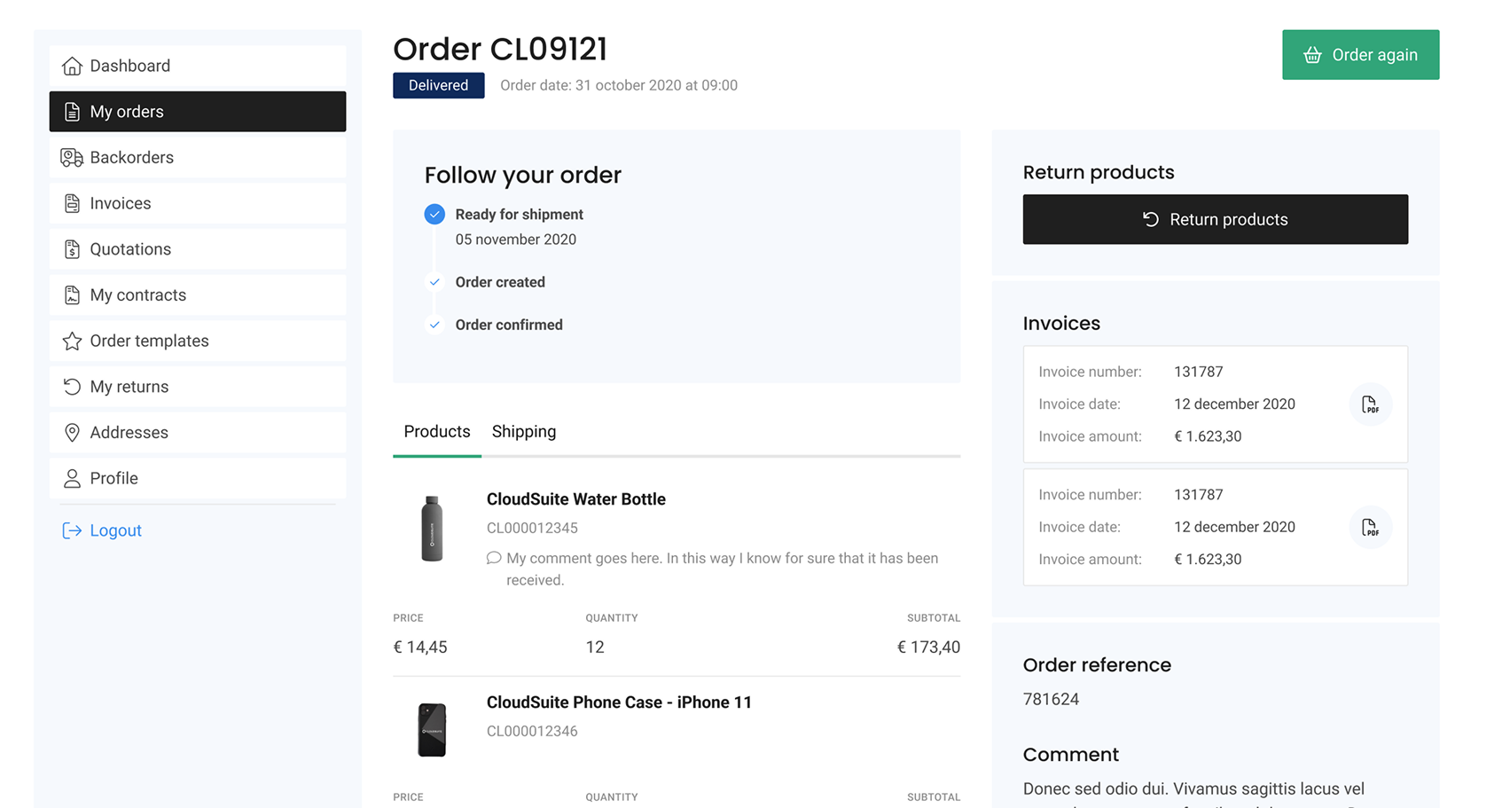
Task: Click the water bottle comment bubble icon
Action: click(494, 558)
